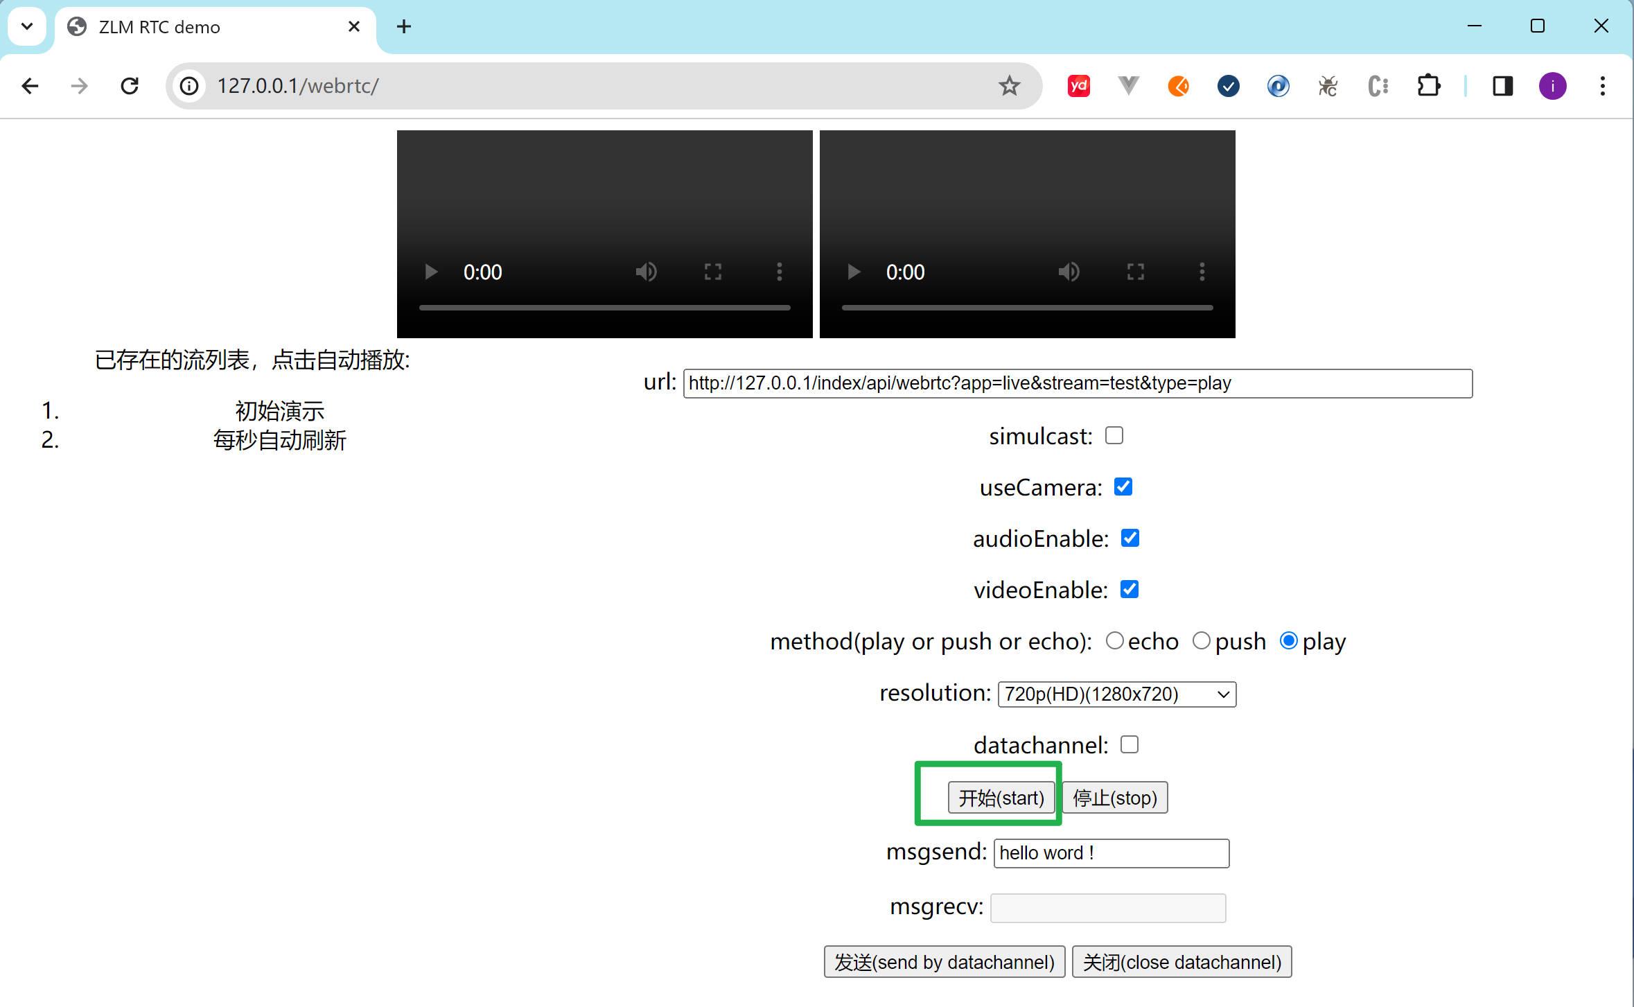This screenshot has height=1007, width=1634.
Task: Click the browser back arrow
Action: coord(30,86)
